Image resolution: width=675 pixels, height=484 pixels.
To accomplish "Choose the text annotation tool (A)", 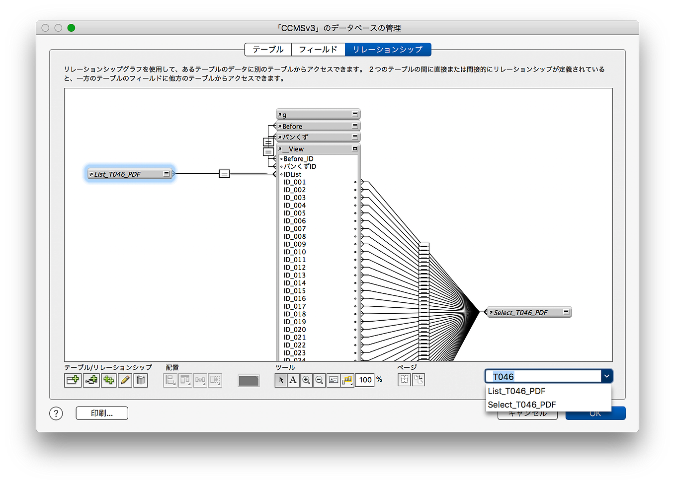I will tap(293, 380).
